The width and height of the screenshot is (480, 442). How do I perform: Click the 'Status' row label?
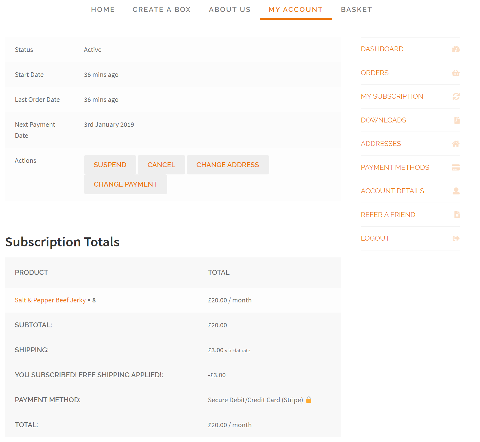tap(24, 50)
